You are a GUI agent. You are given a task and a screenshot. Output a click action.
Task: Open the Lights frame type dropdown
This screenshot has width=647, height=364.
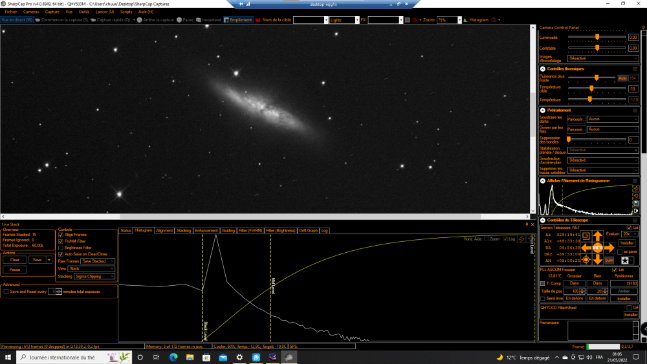coord(344,20)
